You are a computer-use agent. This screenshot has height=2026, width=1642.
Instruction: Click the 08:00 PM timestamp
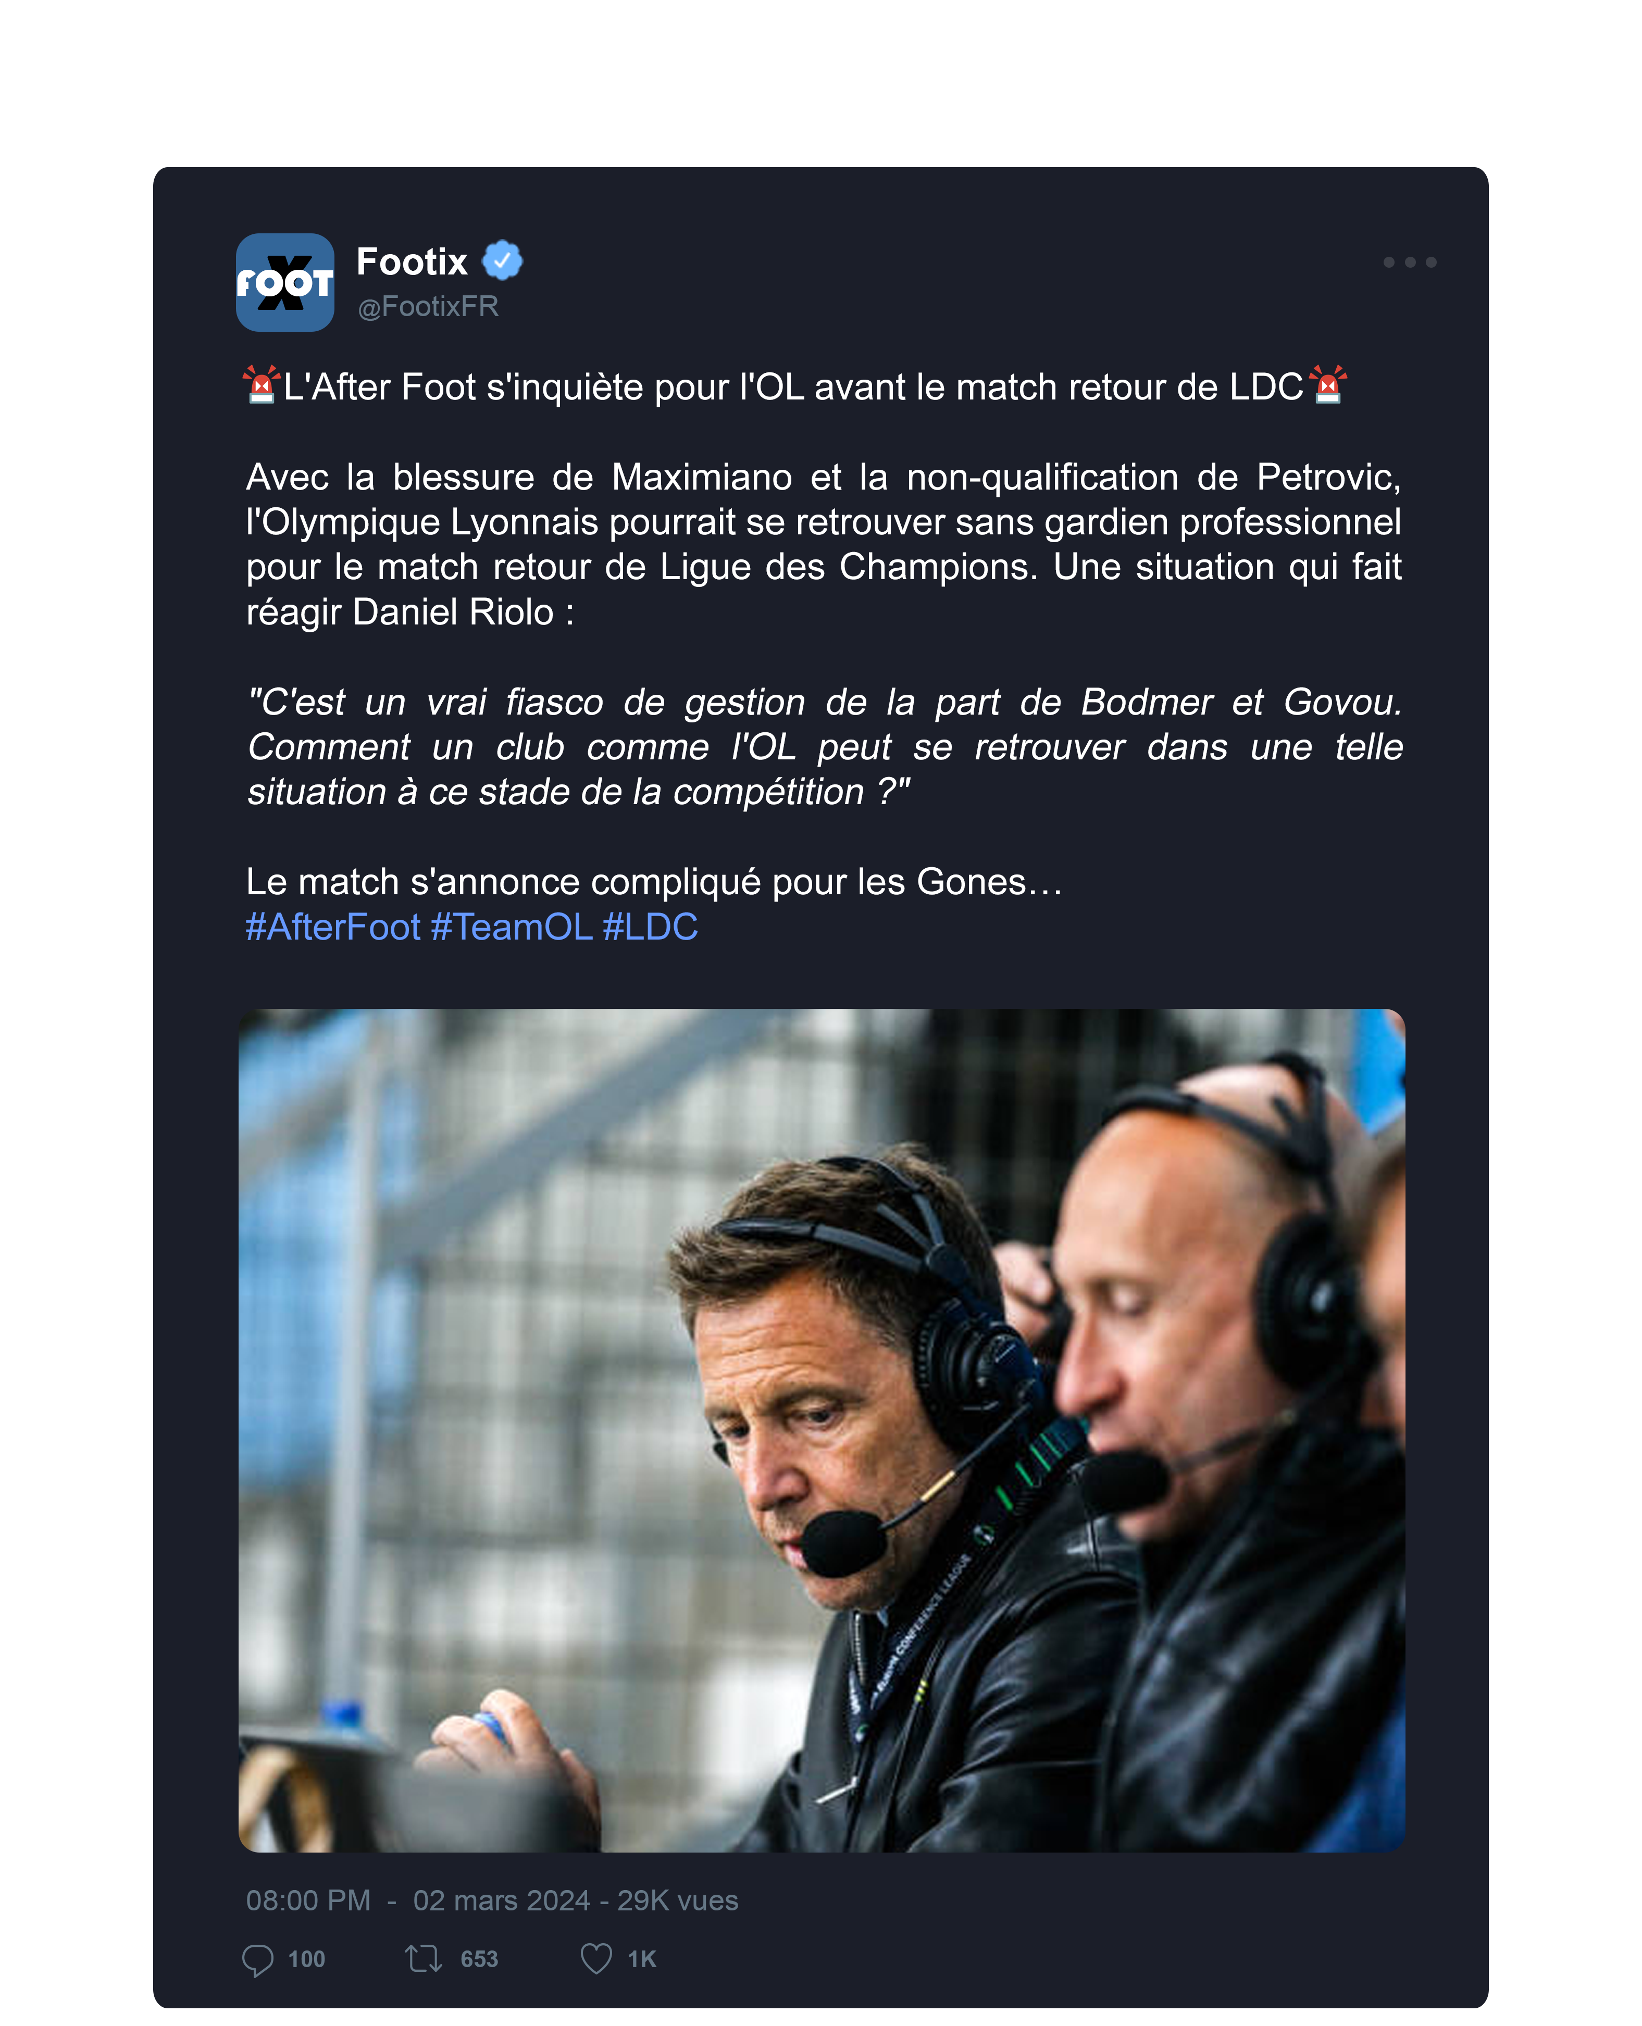click(x=308, y=1900)
